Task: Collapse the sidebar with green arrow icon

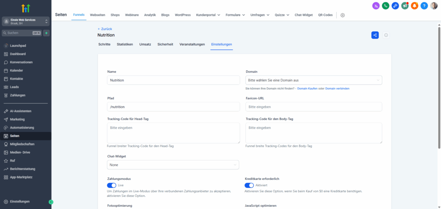Action: (x=51, y=202)
